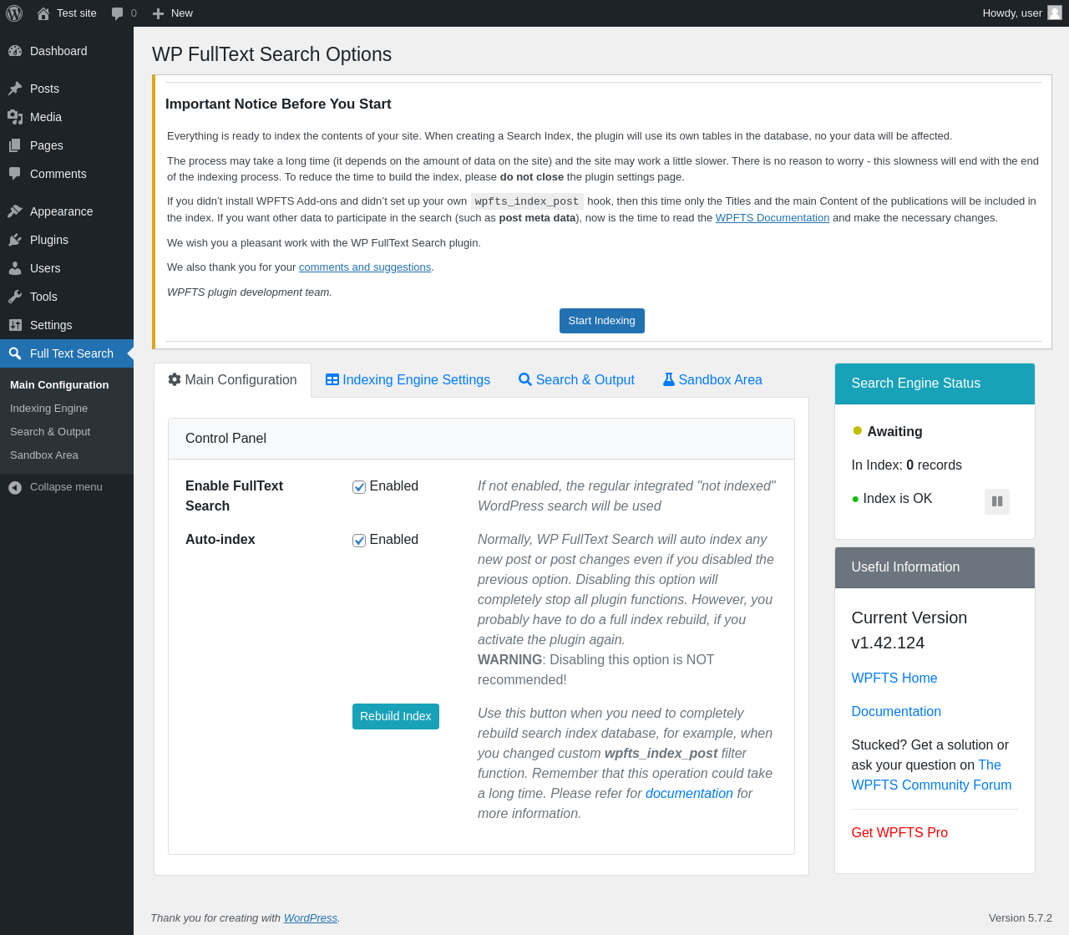Click the Get WPFTS Pro link
Viewport: 1069px width, 935px height.
(x=899, y=833)
